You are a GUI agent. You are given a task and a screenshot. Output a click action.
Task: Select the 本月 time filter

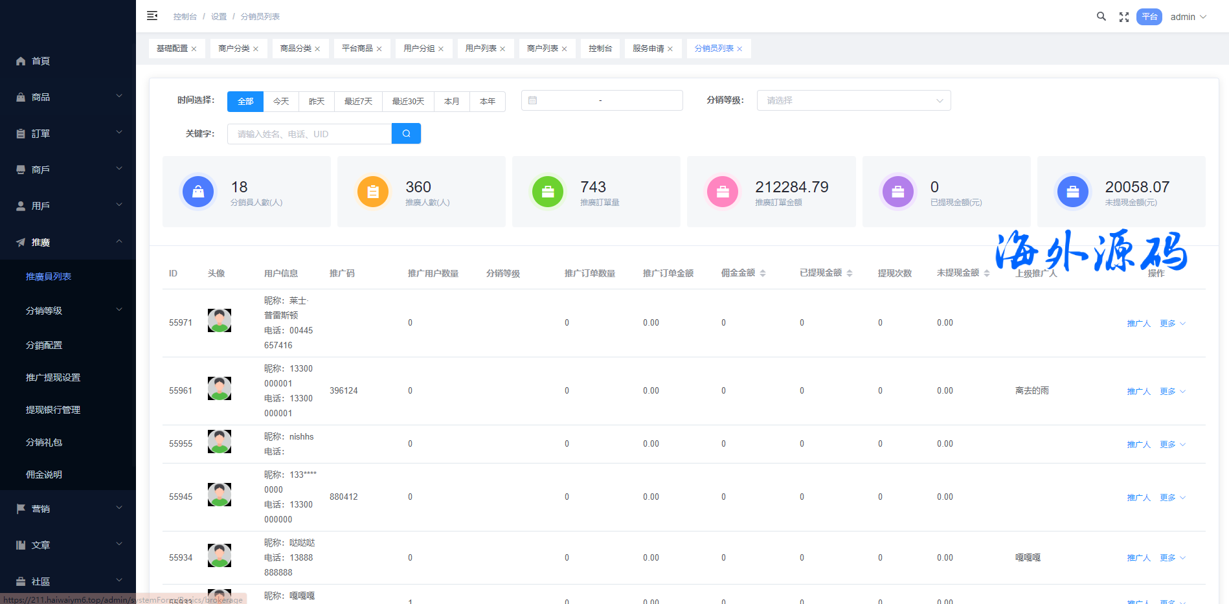pyautogui.click(x=452, y=102)
